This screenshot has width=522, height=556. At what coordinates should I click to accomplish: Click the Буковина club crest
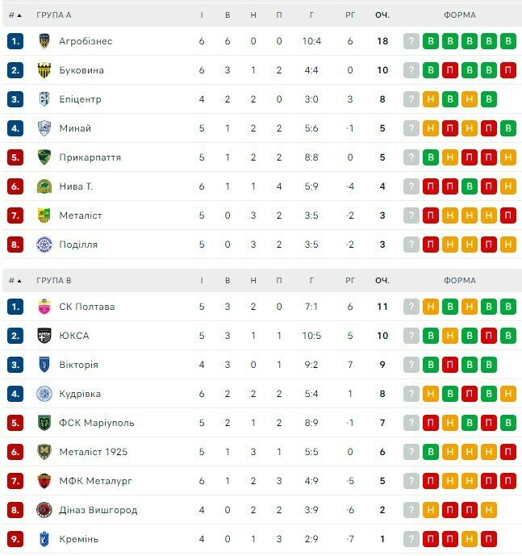(44, 70)
